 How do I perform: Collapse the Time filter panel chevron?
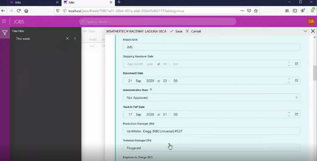click(75, 38)
